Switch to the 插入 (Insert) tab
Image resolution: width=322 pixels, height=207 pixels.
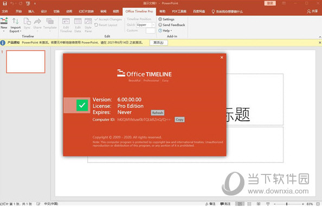(31, 11)
